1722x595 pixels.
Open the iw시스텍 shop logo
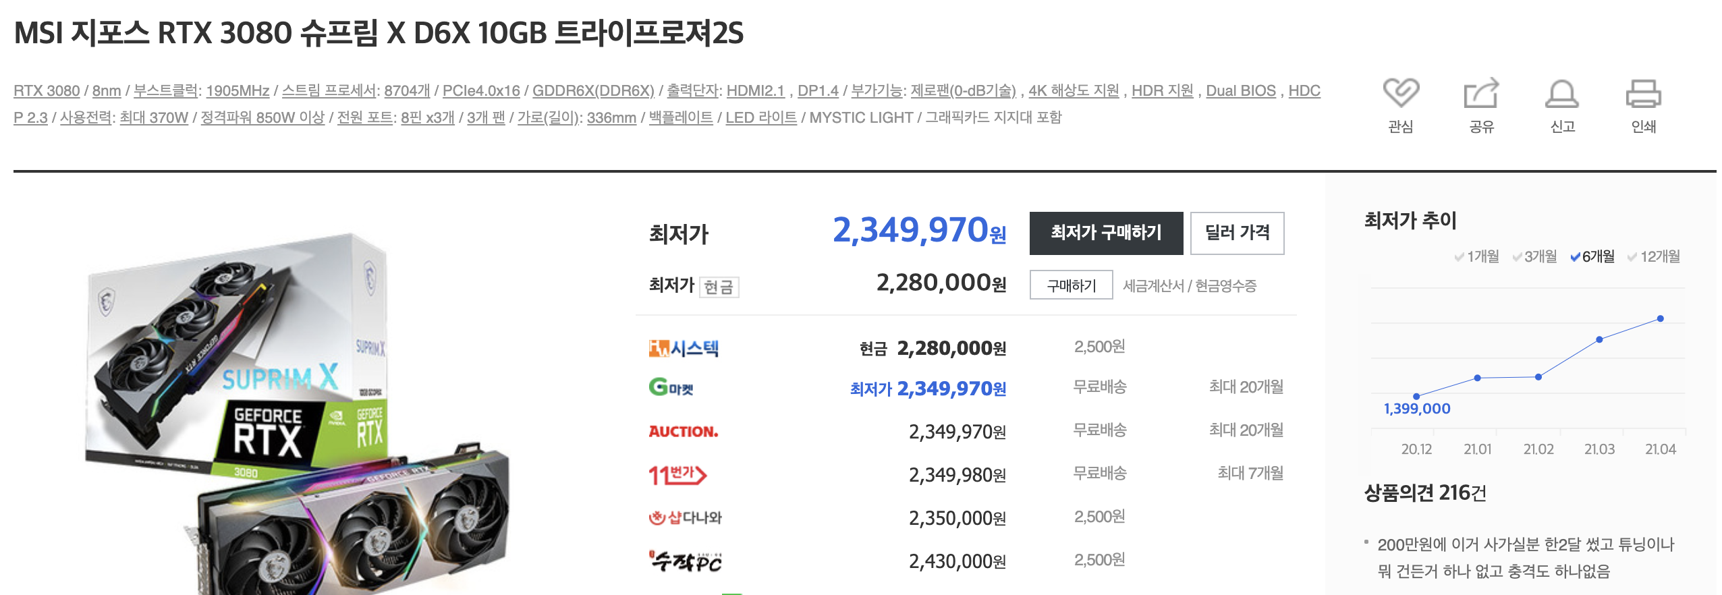(x=684, y=348)
